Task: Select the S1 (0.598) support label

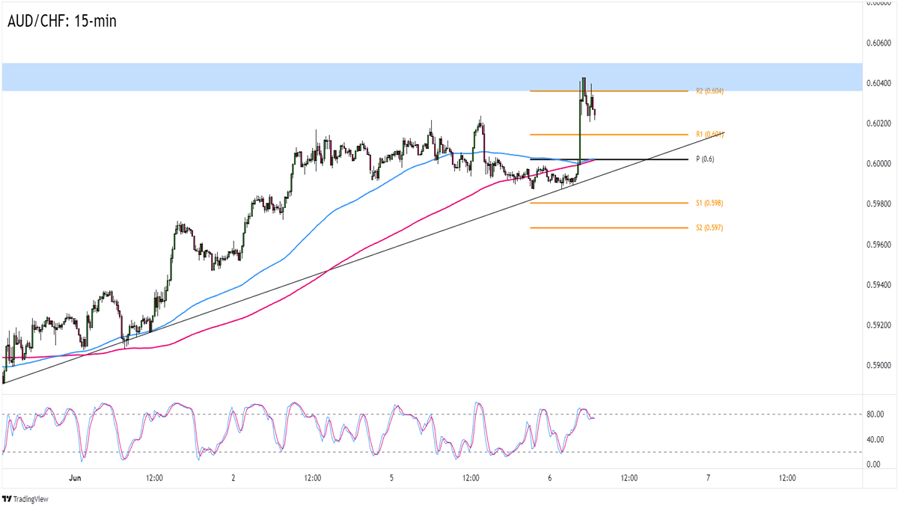Action: pos(709,203)
